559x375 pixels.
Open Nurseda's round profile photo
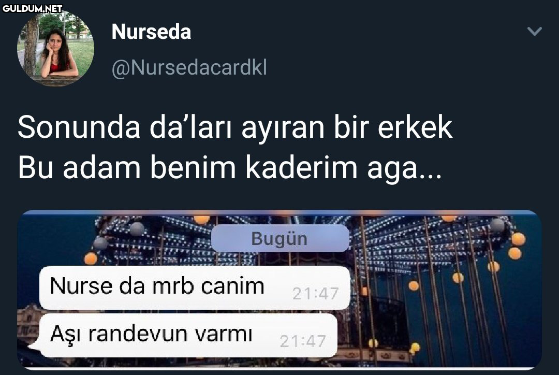55,48
